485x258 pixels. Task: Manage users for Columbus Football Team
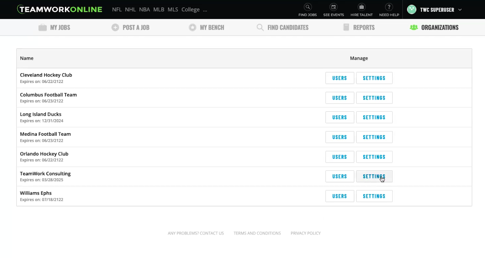pos(340,98)
